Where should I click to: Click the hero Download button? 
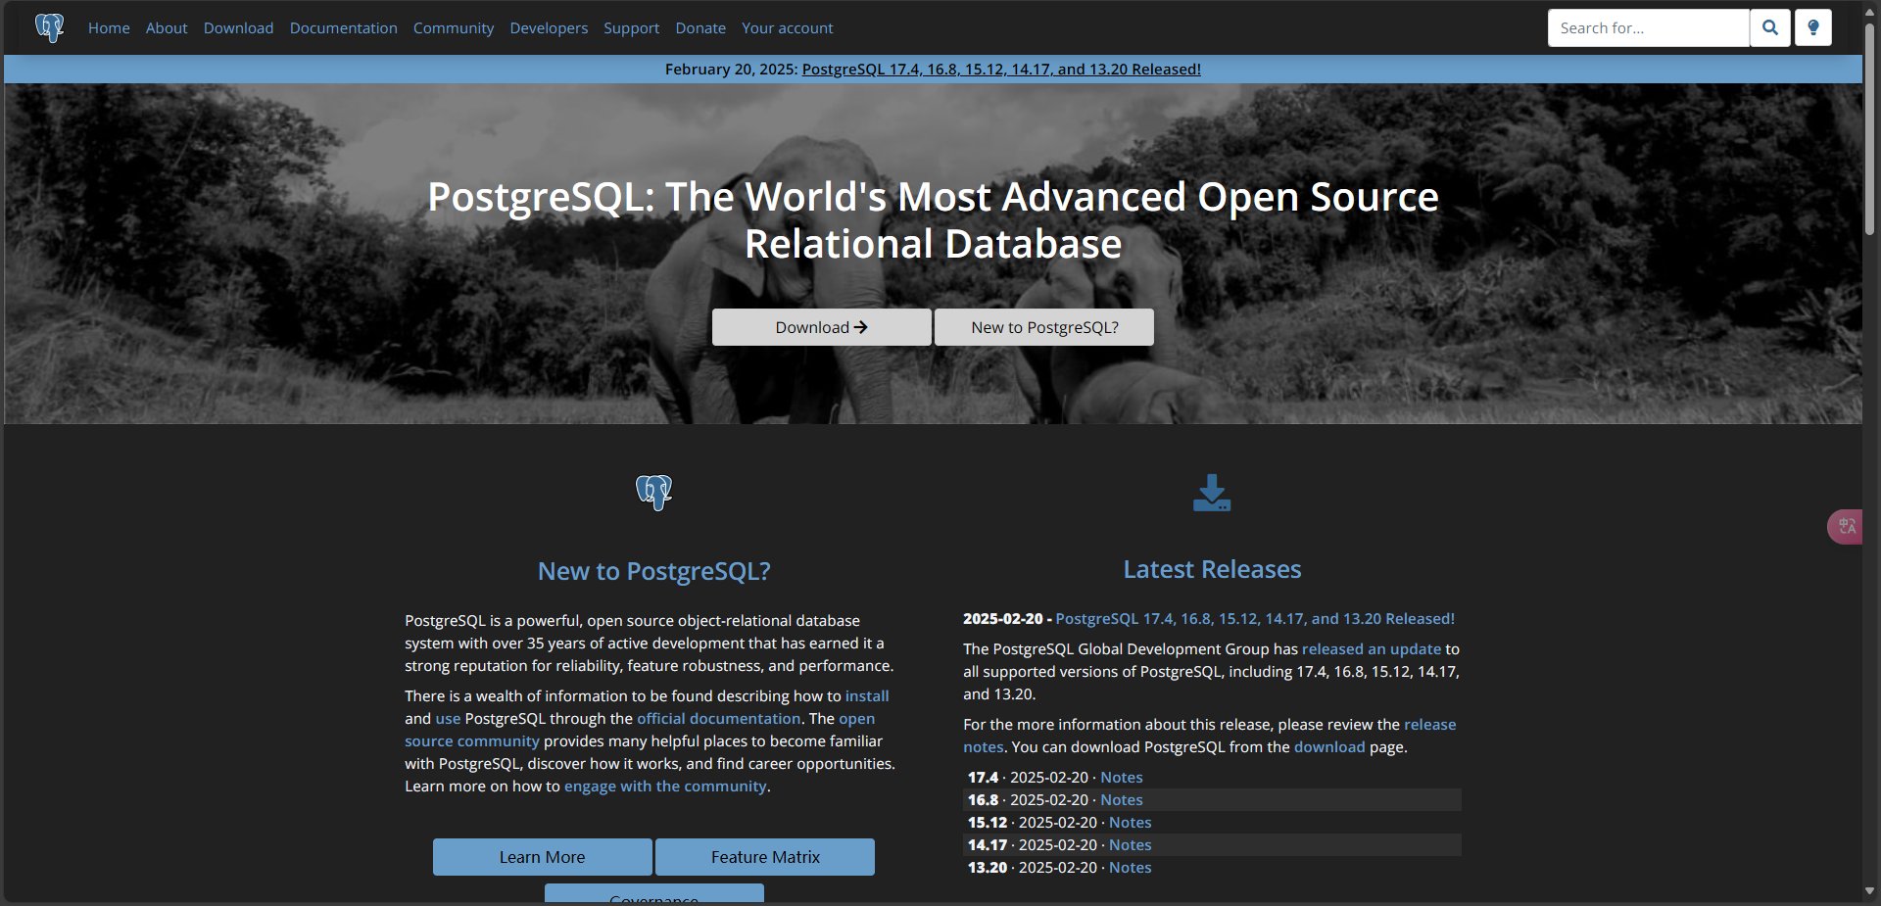point(822,327)
